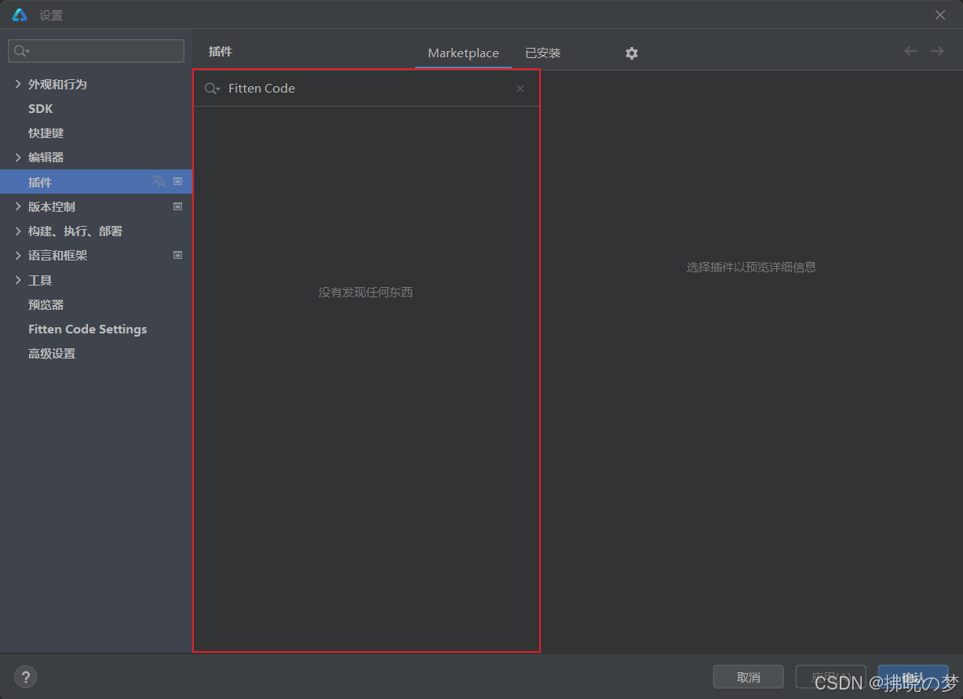Screen dimensions: 963x699
Task: Select the 构建、执行、部署 tree label
Action: [x=75, y=231]
